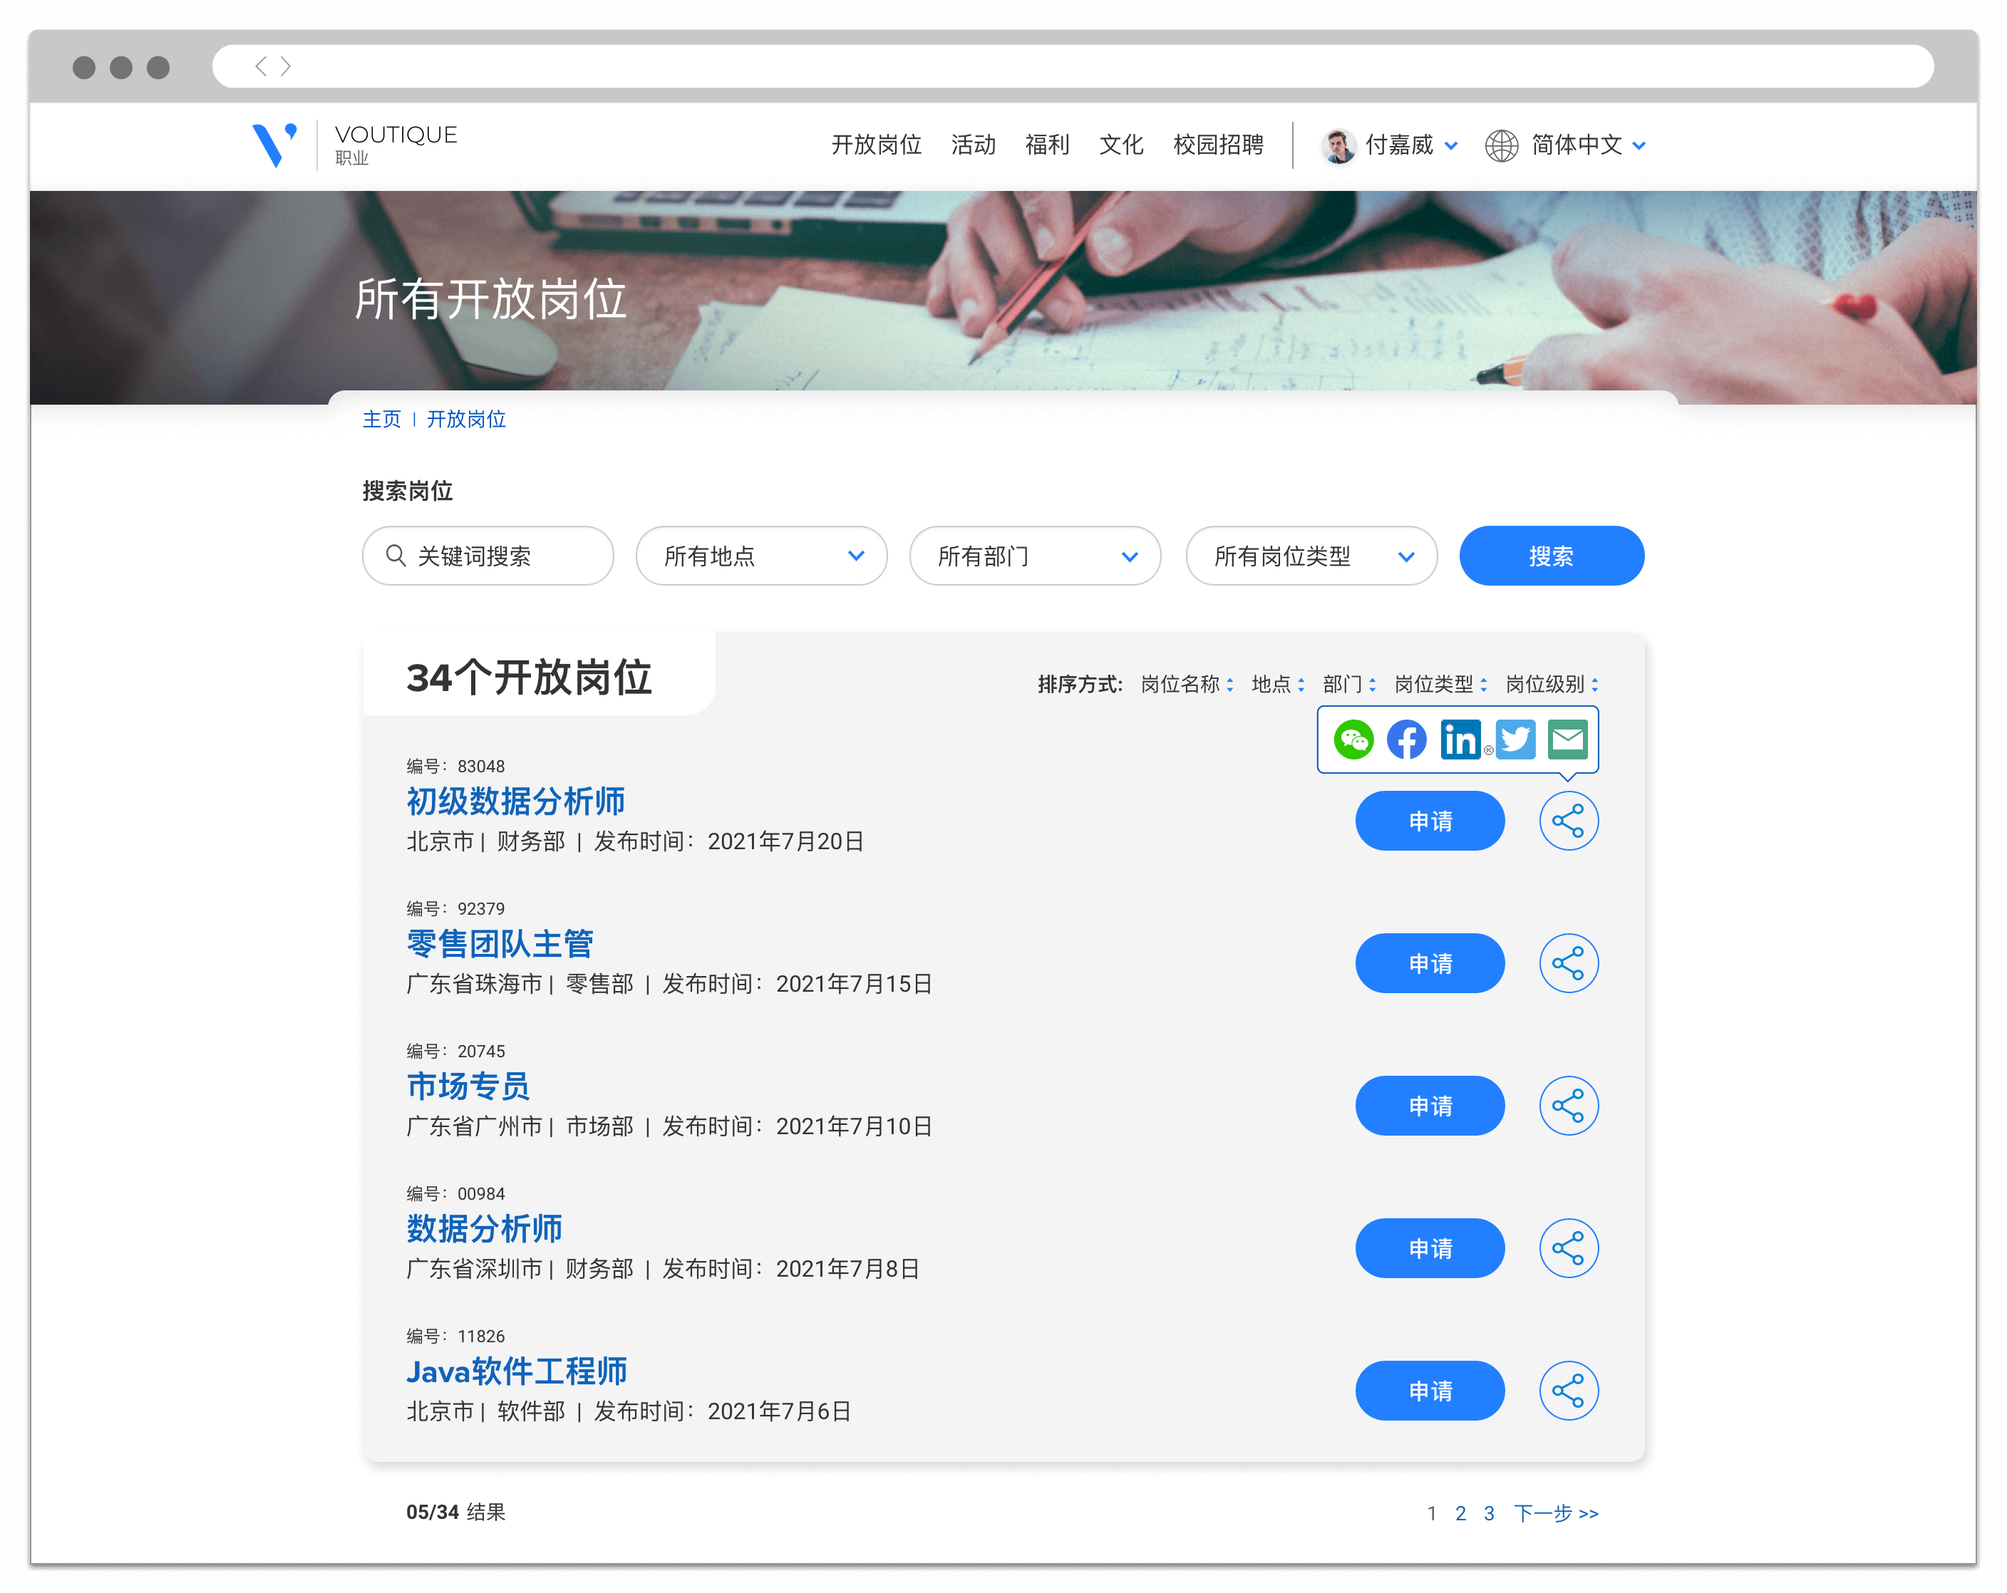Open the 所有岗位类型 dropdown

point(1311,556)
